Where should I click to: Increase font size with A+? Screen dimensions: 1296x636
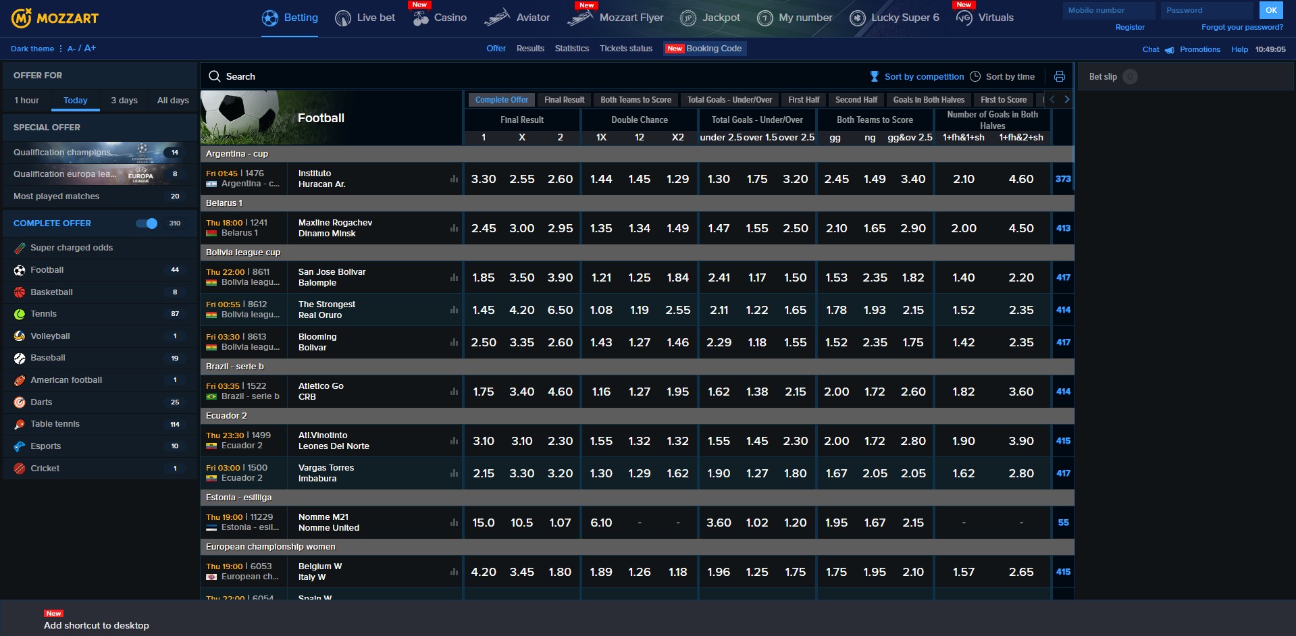pos(90,49)
